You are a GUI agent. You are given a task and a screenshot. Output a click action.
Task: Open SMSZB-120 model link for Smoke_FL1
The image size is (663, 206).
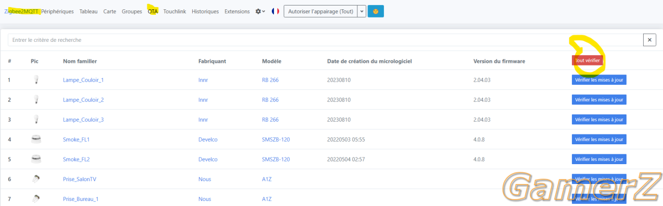(x=276, y=139)
